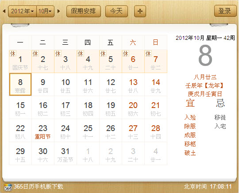Select Saturday October 6
This screenshot has width=239, height=193.
pos(133,62)
